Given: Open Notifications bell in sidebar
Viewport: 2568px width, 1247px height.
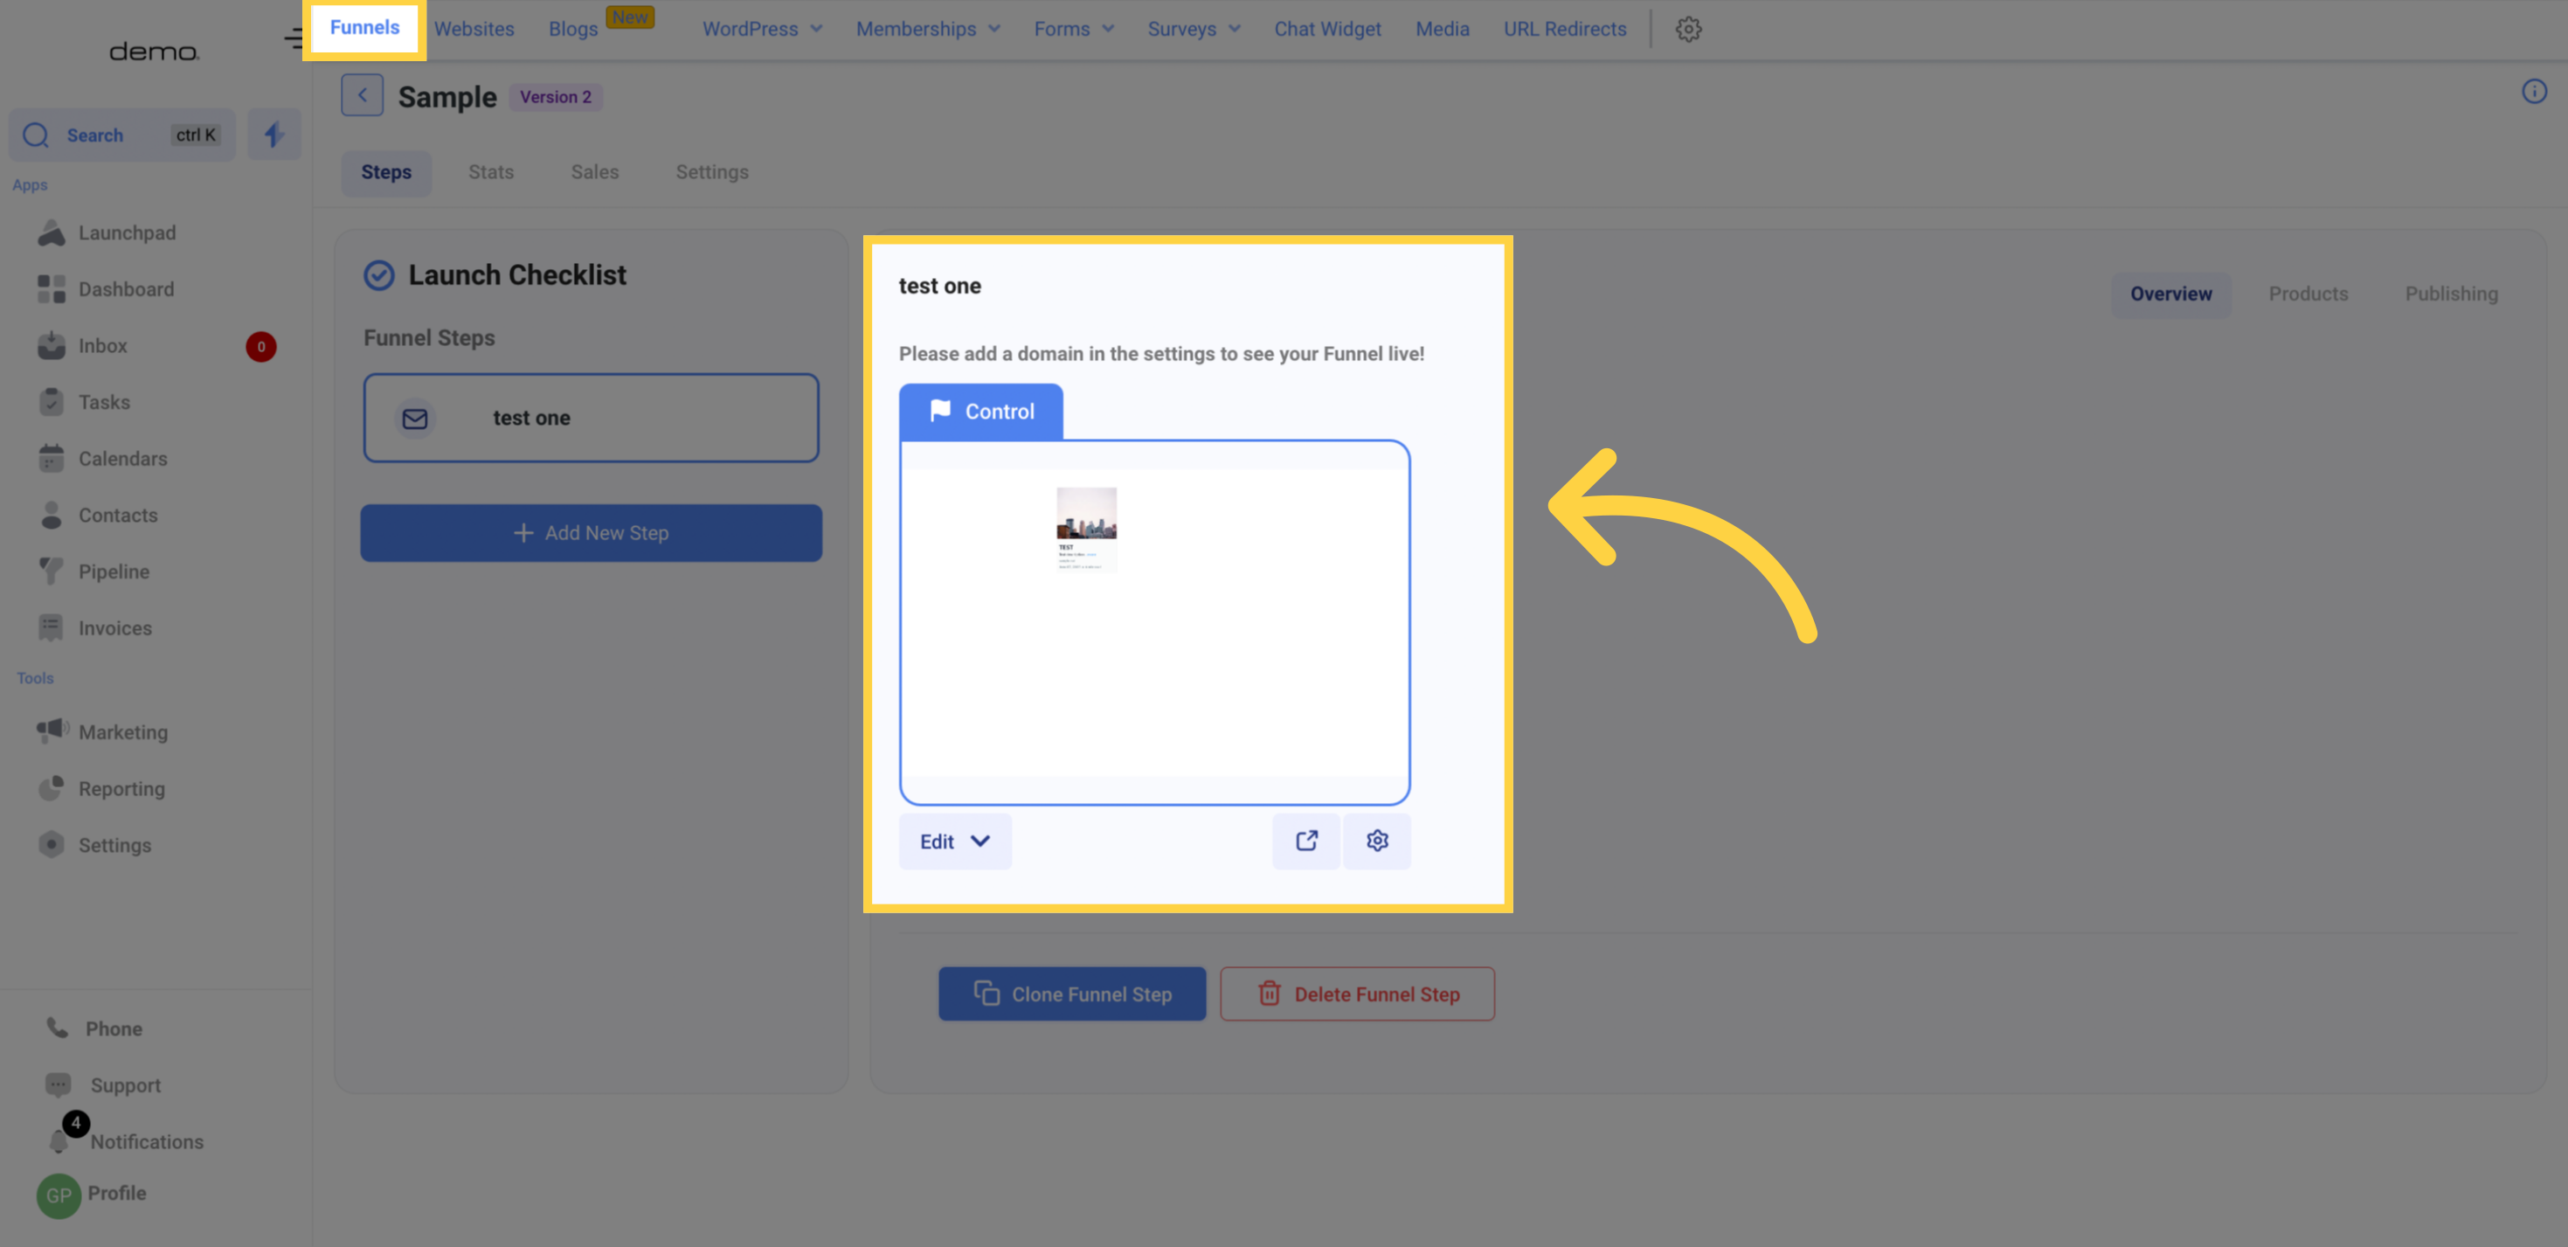Looking at the screenshot, I should 59,1141.
